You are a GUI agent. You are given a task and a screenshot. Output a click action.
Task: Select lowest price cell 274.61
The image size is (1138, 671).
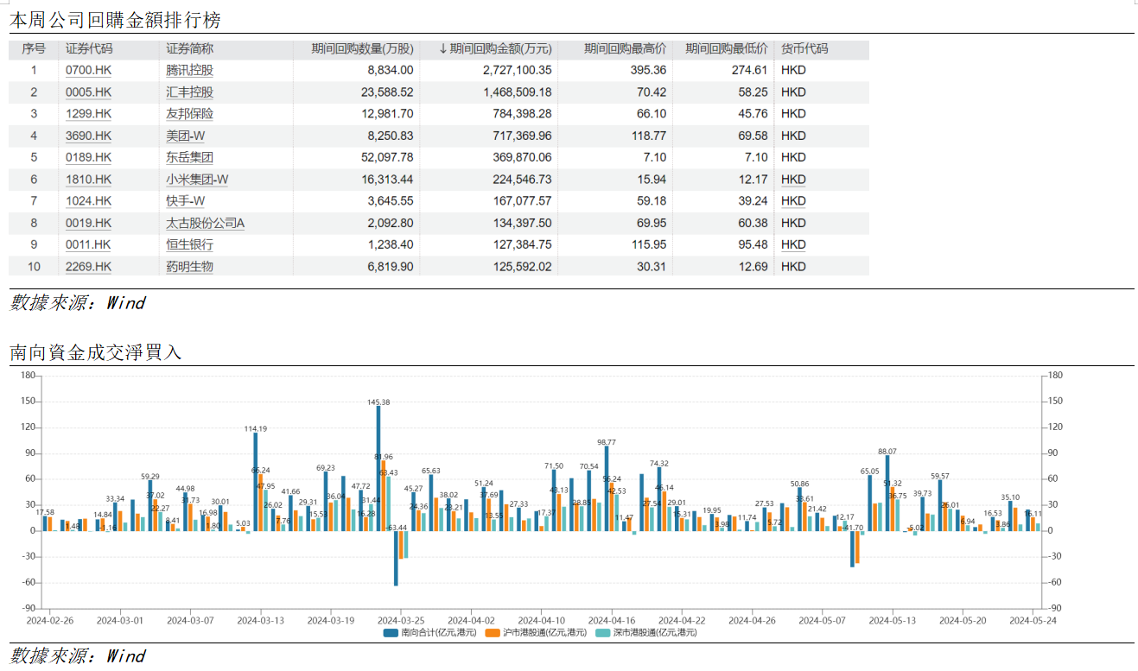click(750, 71)
